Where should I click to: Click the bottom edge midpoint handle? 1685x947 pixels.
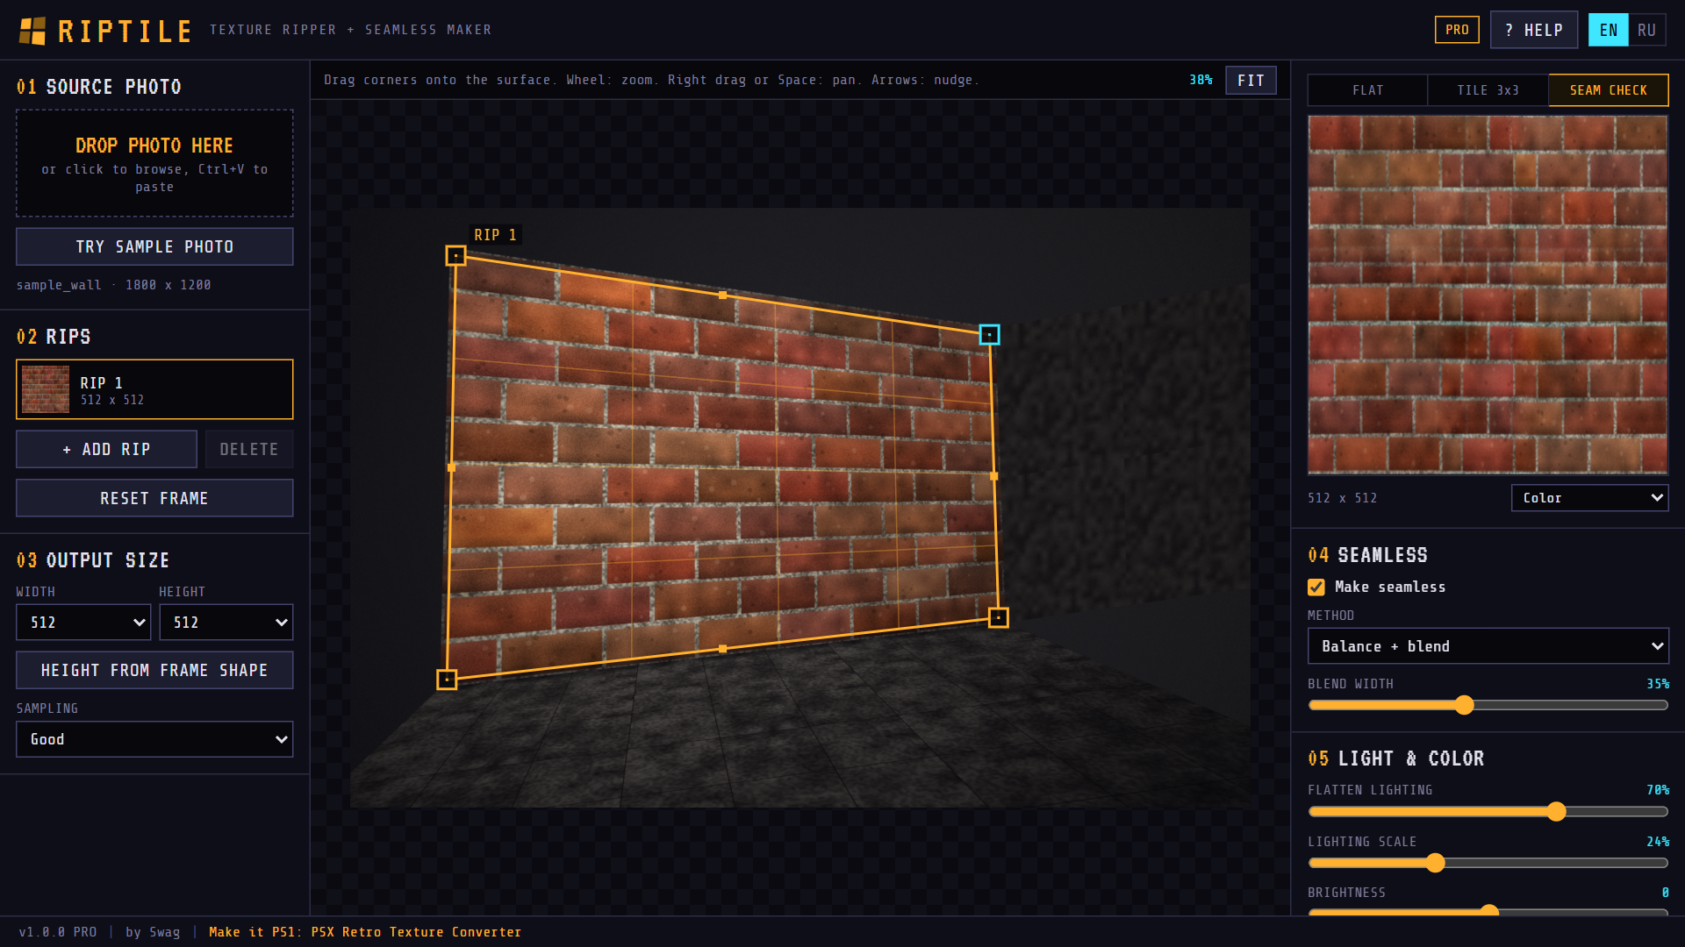722,649
